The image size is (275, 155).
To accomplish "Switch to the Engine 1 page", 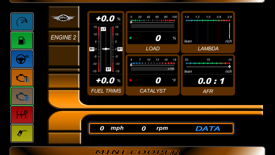I will [22, 77].
